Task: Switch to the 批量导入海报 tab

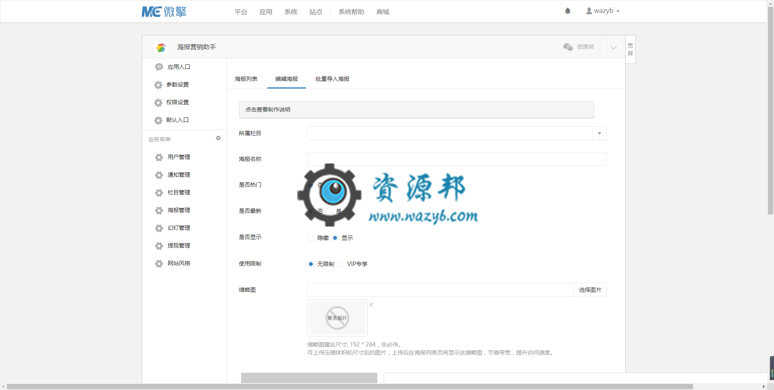Action: [332, 79]
